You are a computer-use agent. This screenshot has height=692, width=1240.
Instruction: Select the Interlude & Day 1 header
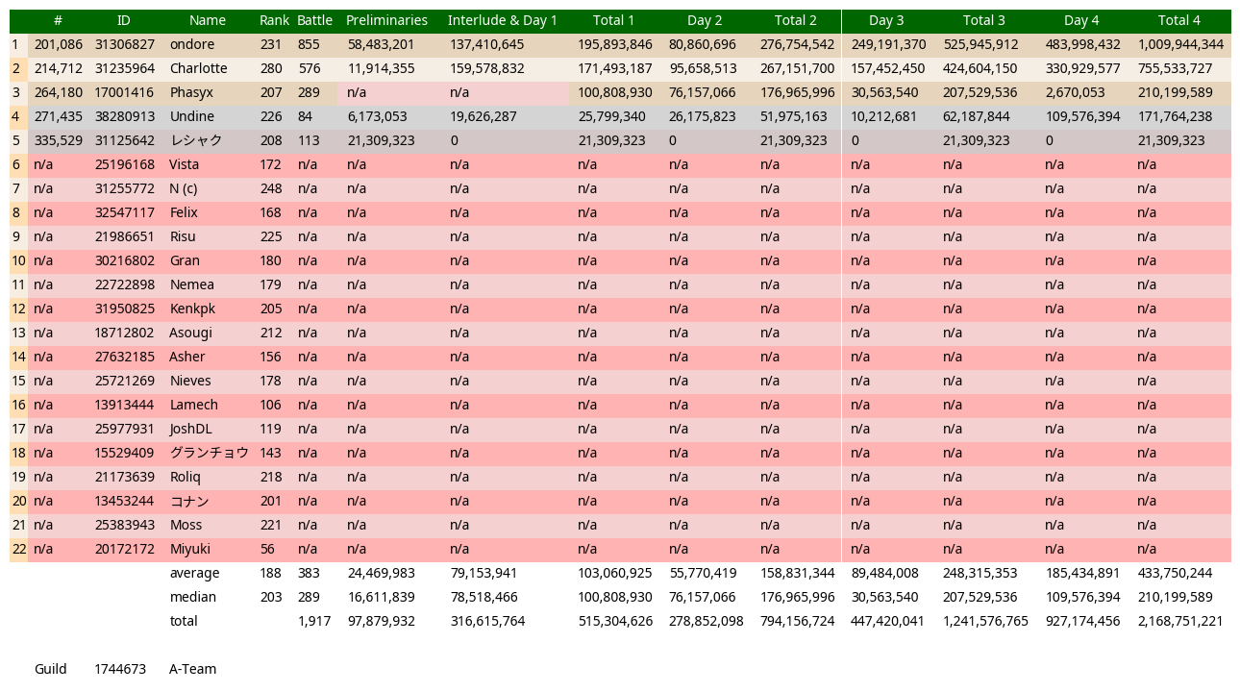tap(503, 20)
